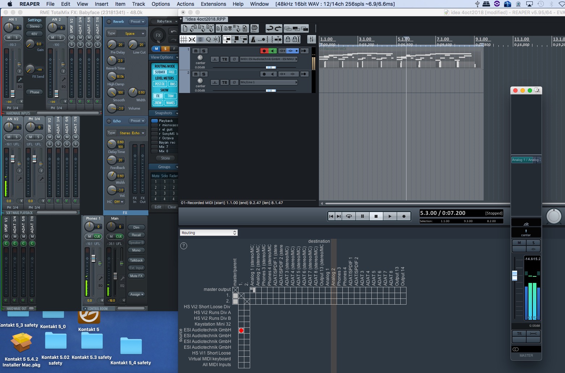Click the transport stop button

click(x=376, y=216)
